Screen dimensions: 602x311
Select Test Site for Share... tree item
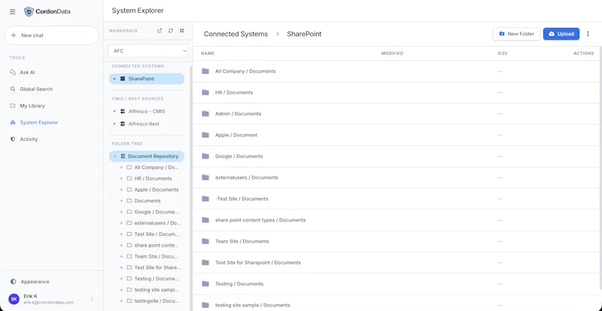157,267
